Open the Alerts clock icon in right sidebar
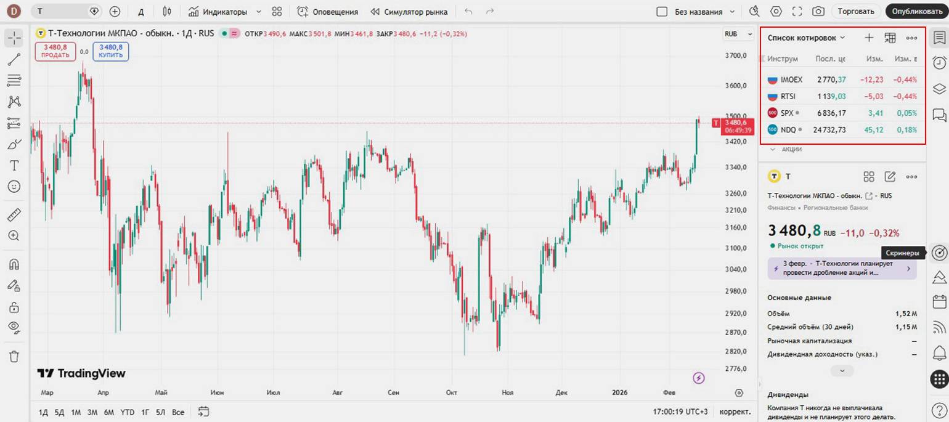949x422 pixels. (x=939, y=62)
